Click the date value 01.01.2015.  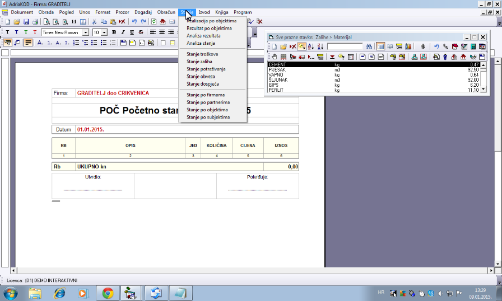(91, 129)
